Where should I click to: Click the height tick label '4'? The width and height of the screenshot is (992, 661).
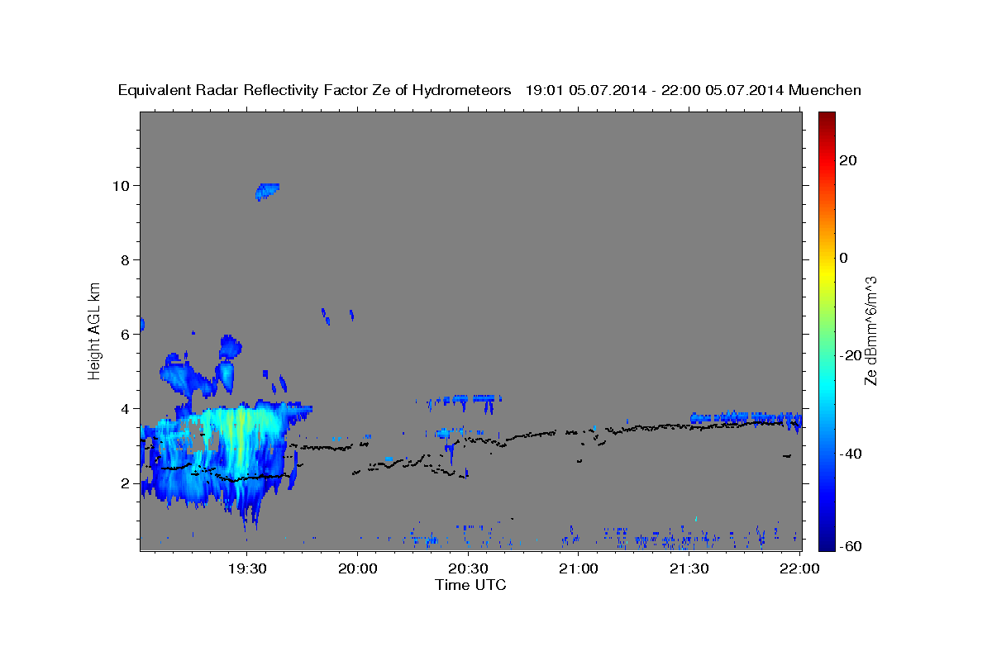point(127,408)
